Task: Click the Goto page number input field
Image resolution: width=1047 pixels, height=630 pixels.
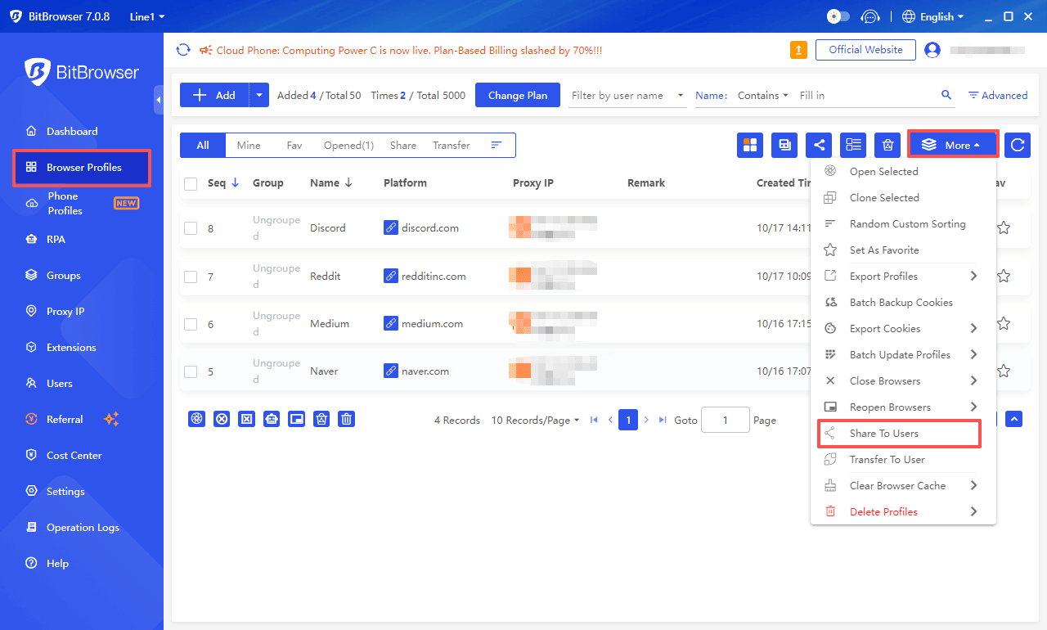Action: click(725, 420)
